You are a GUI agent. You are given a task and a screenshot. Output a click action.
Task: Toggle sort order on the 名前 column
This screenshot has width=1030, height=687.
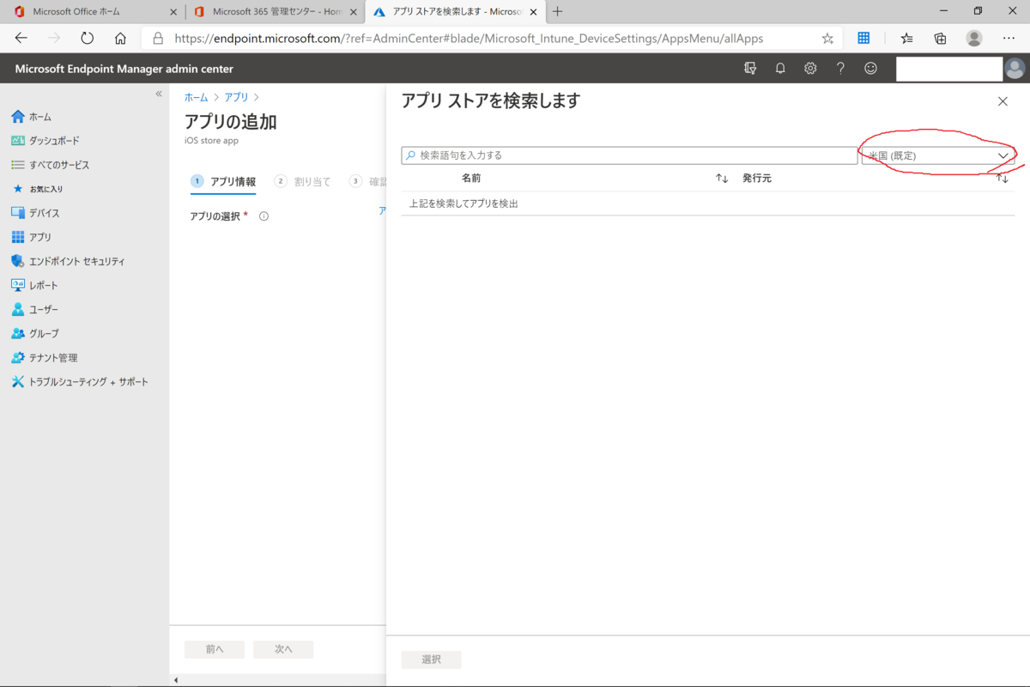coord(721,178)
